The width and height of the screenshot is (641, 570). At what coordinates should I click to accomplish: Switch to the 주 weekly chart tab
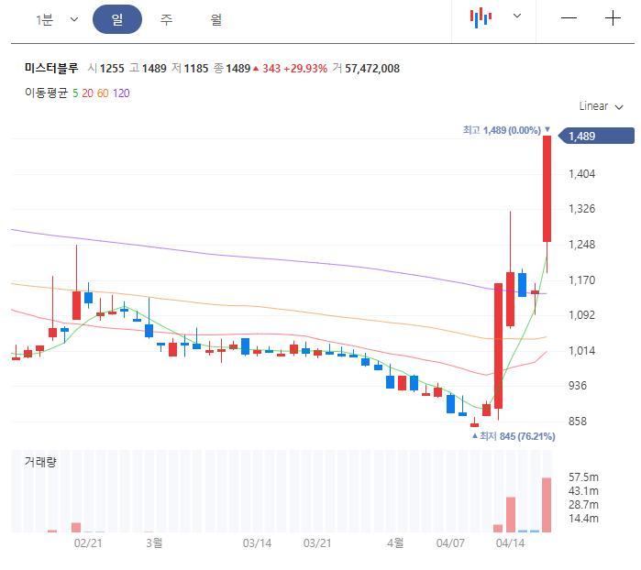pyautogui.click(x=166, y=19)
